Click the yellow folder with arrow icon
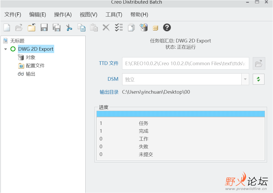The width and height of the screenshot is (273, 193). click(32, 27)
